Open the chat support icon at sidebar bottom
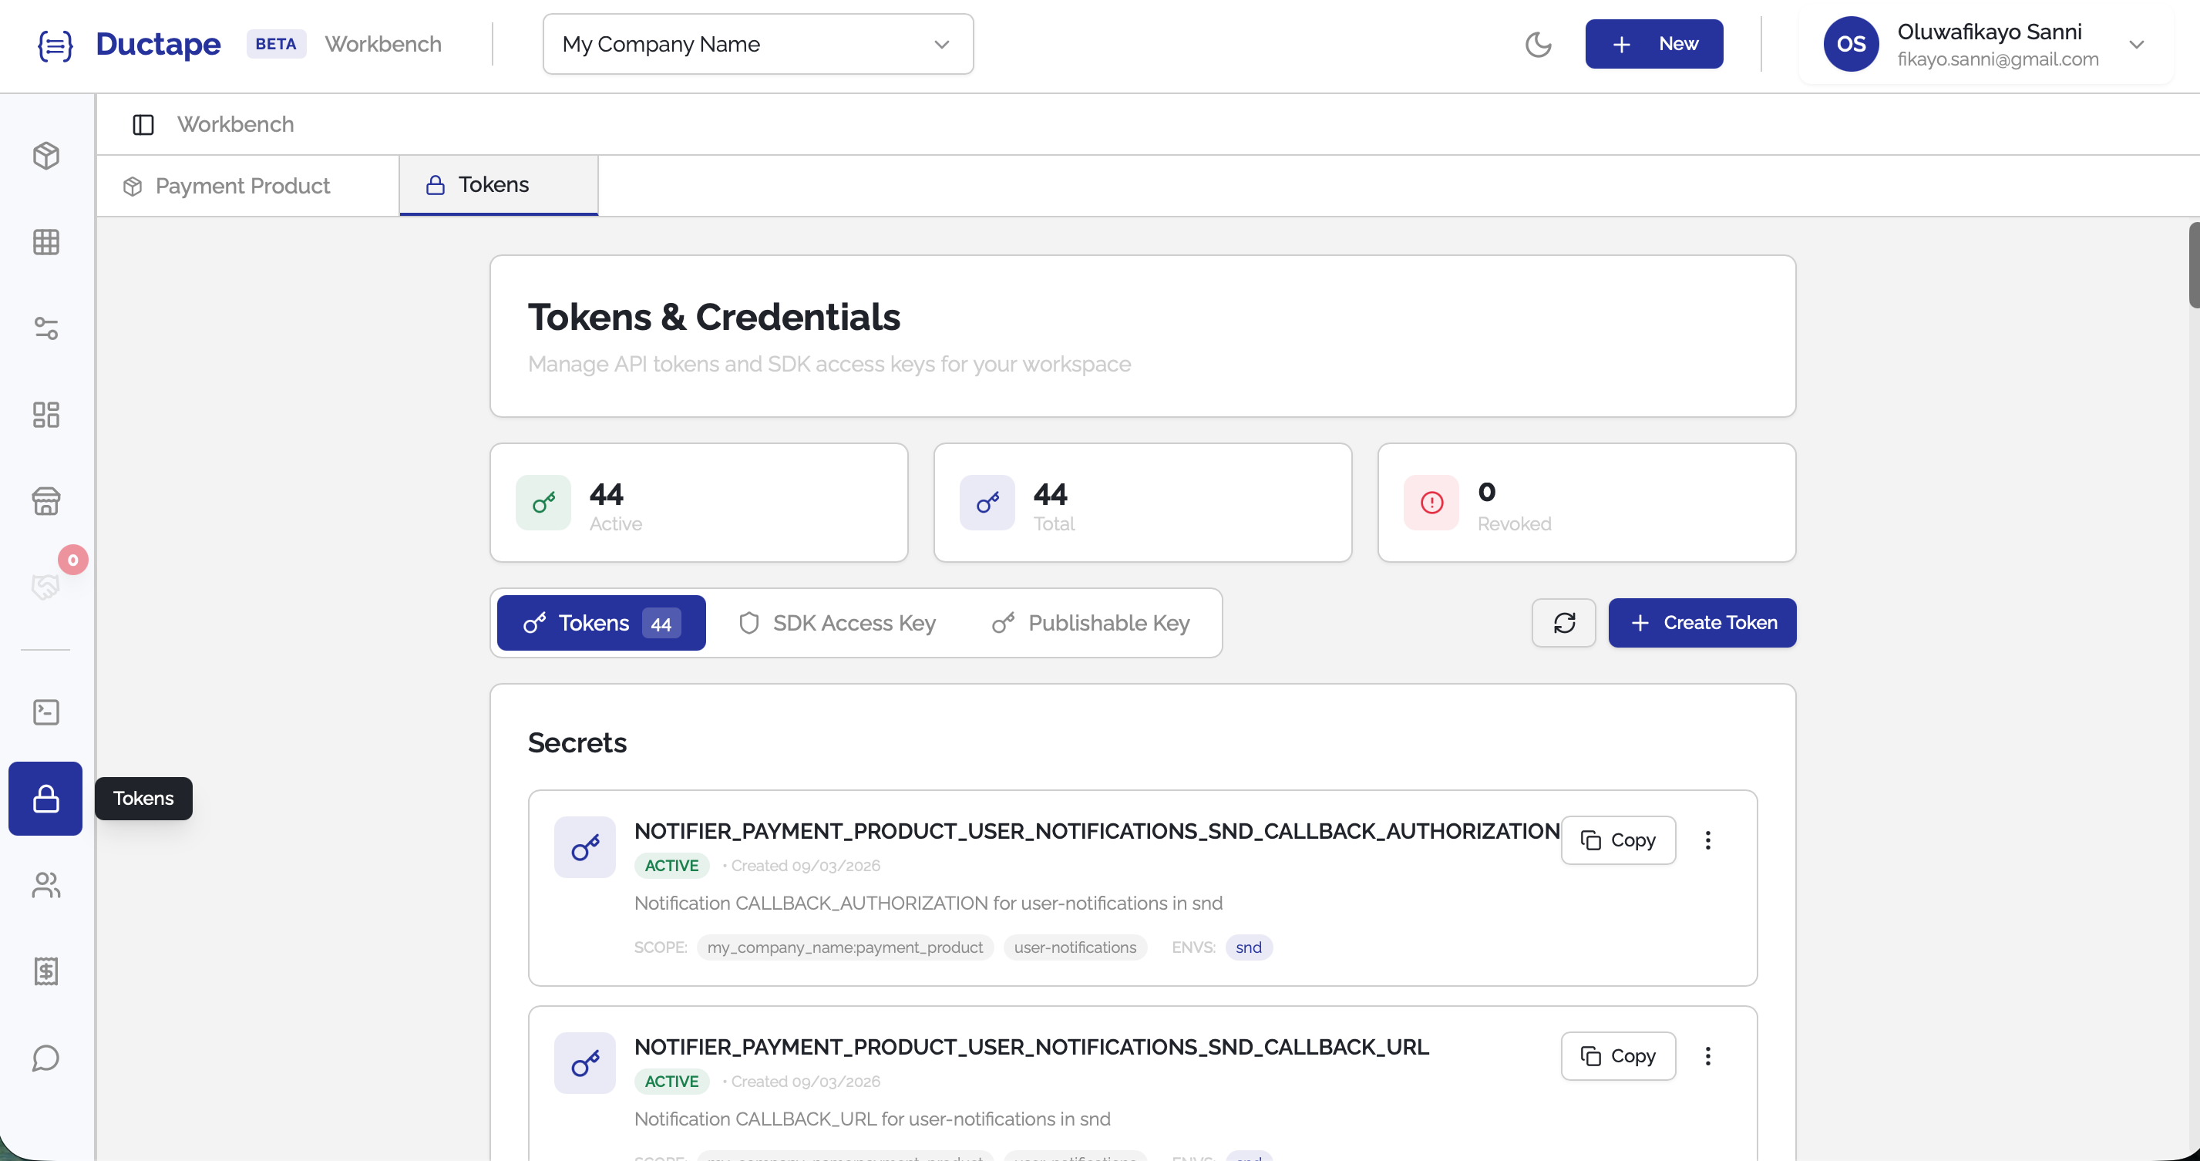The height and width of the screenshot is (1161, 2200). point(45,1058)
